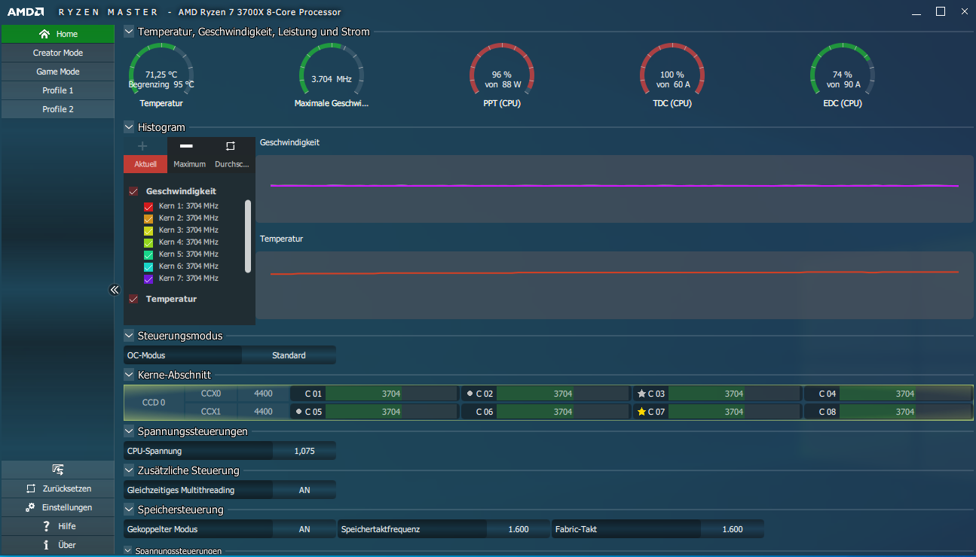This screenshot has width=976, height=557.
Task: Toggle Kern 2 orange checkbox
Action: coord(148,218)
